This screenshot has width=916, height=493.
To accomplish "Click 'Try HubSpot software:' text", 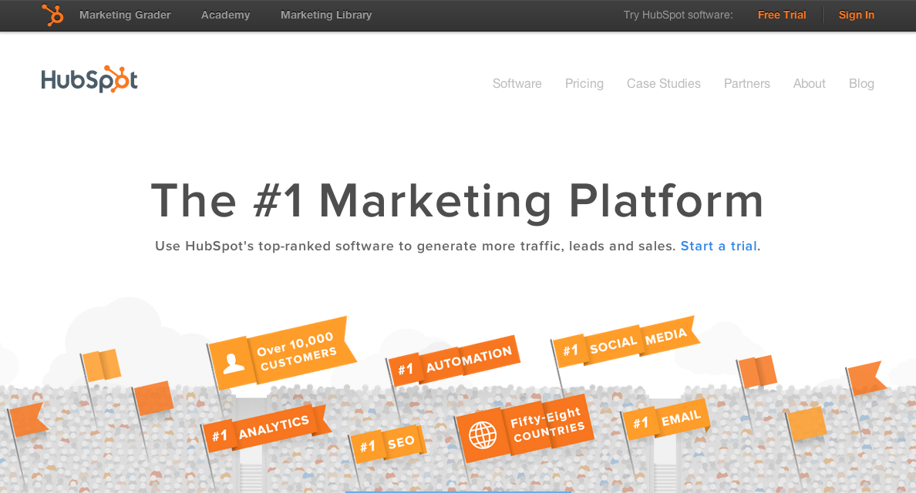I will (679, 15).
